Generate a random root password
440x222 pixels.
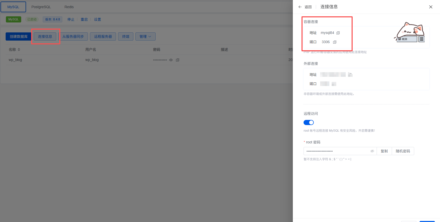[403, 151]
